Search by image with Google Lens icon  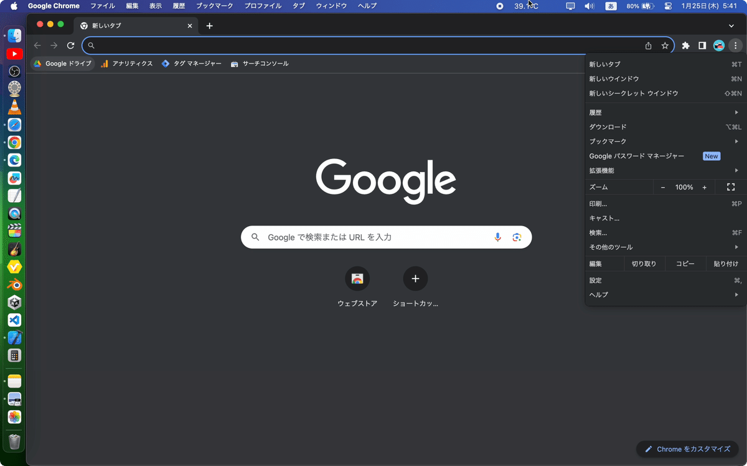[x=517, y=237]
